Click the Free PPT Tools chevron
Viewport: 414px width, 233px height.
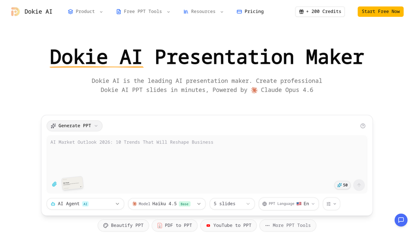[x=169, y=12]
